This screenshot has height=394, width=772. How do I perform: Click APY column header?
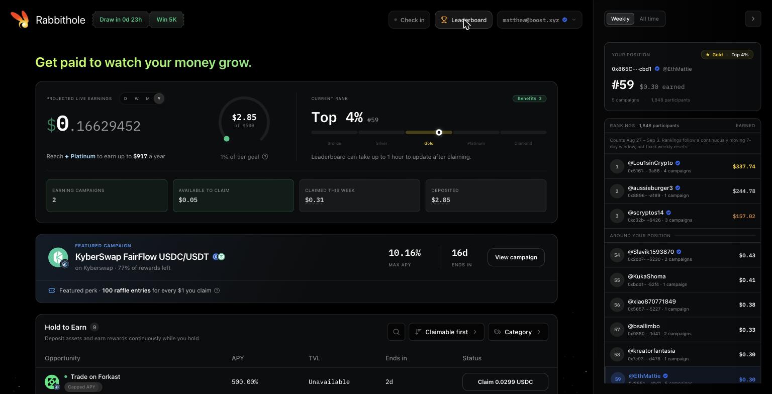[238, 358]
